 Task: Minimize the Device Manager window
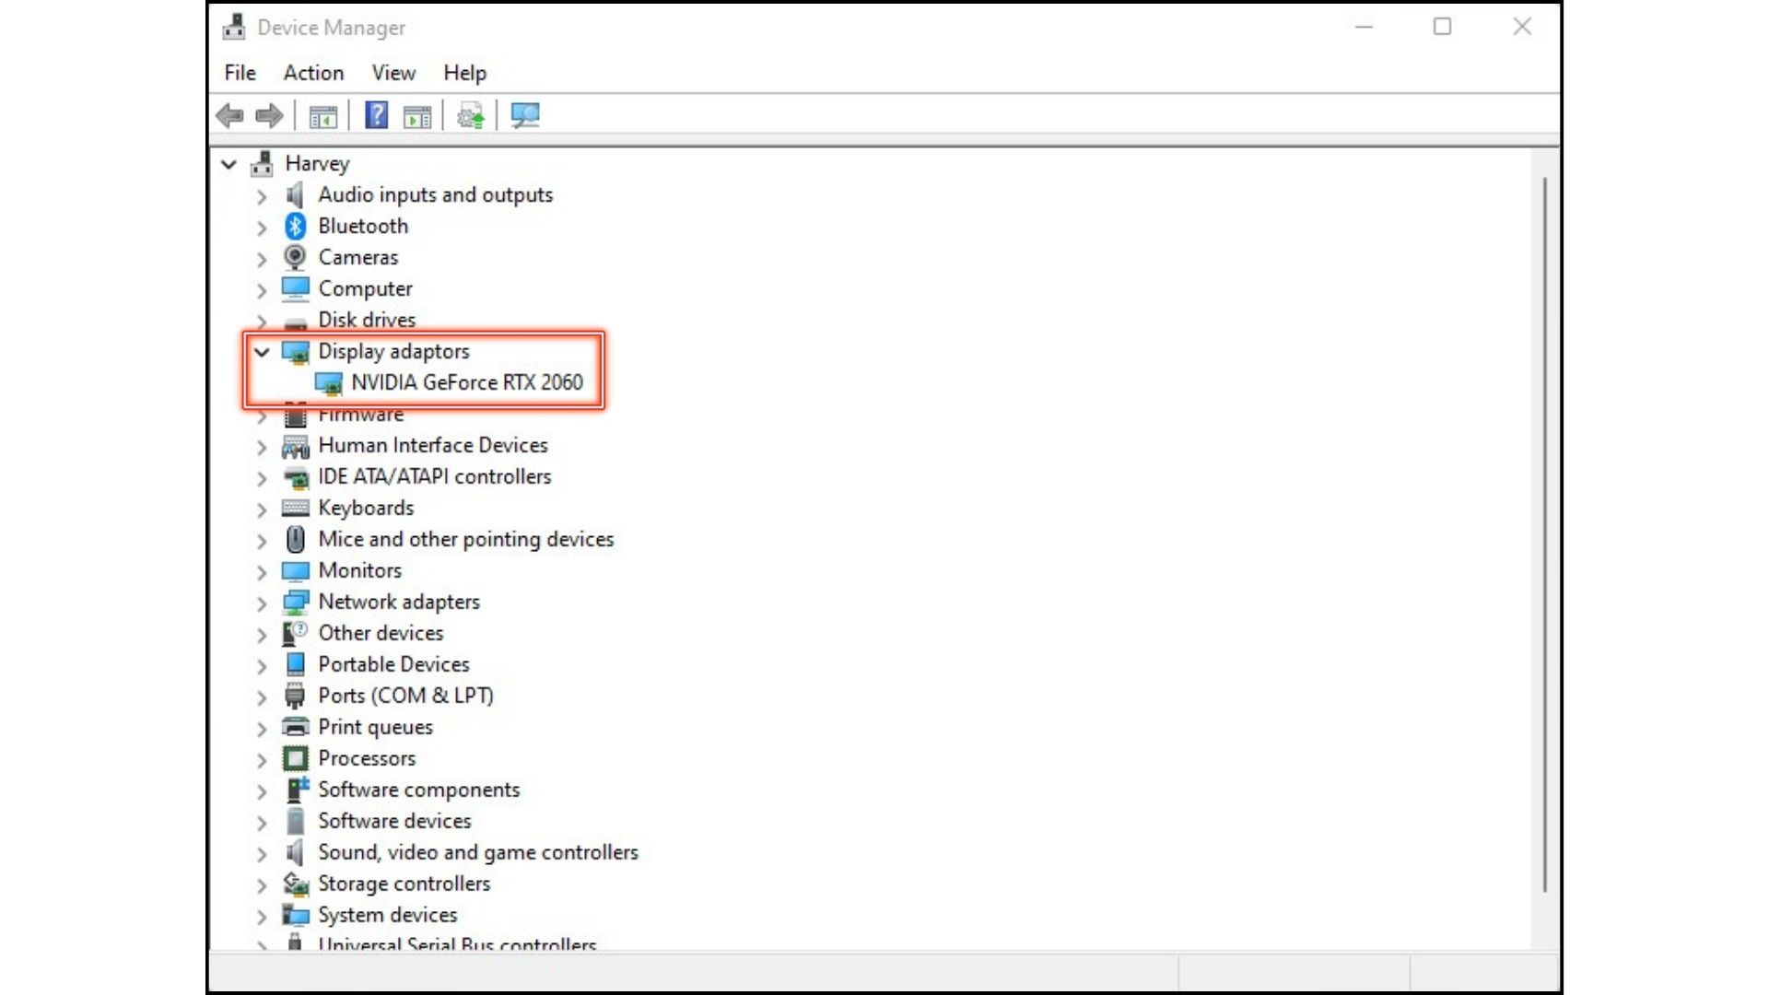[1364, 27]
